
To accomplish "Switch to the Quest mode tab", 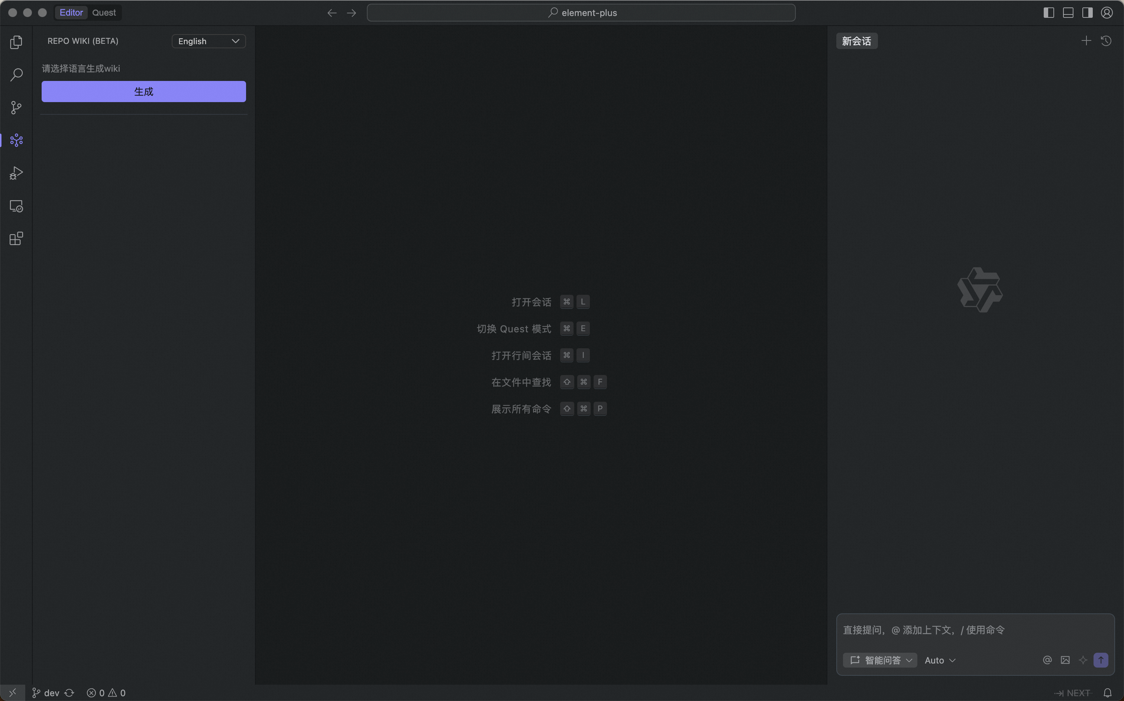I will pos(104,13).
